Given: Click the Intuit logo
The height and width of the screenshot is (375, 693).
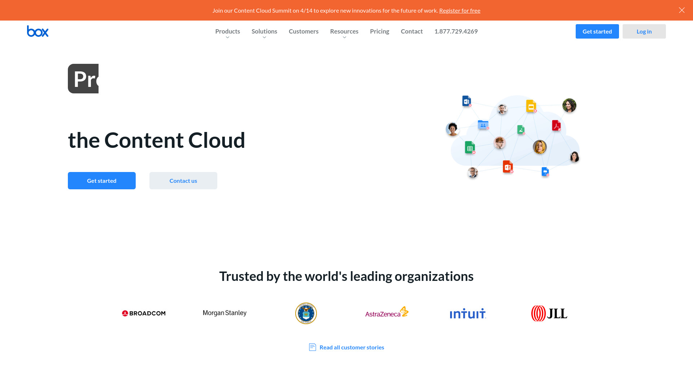Looking at the screenshot, I should point(468,314).
